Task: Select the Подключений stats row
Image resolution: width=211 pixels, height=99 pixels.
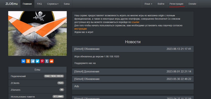Action: (x=37, y=76)
